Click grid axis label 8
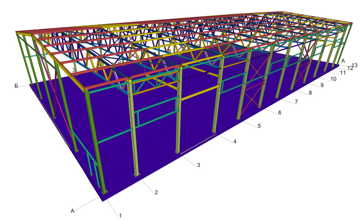Image resolution: width=361 pixels, height=220 pixels. coord(310,93)
